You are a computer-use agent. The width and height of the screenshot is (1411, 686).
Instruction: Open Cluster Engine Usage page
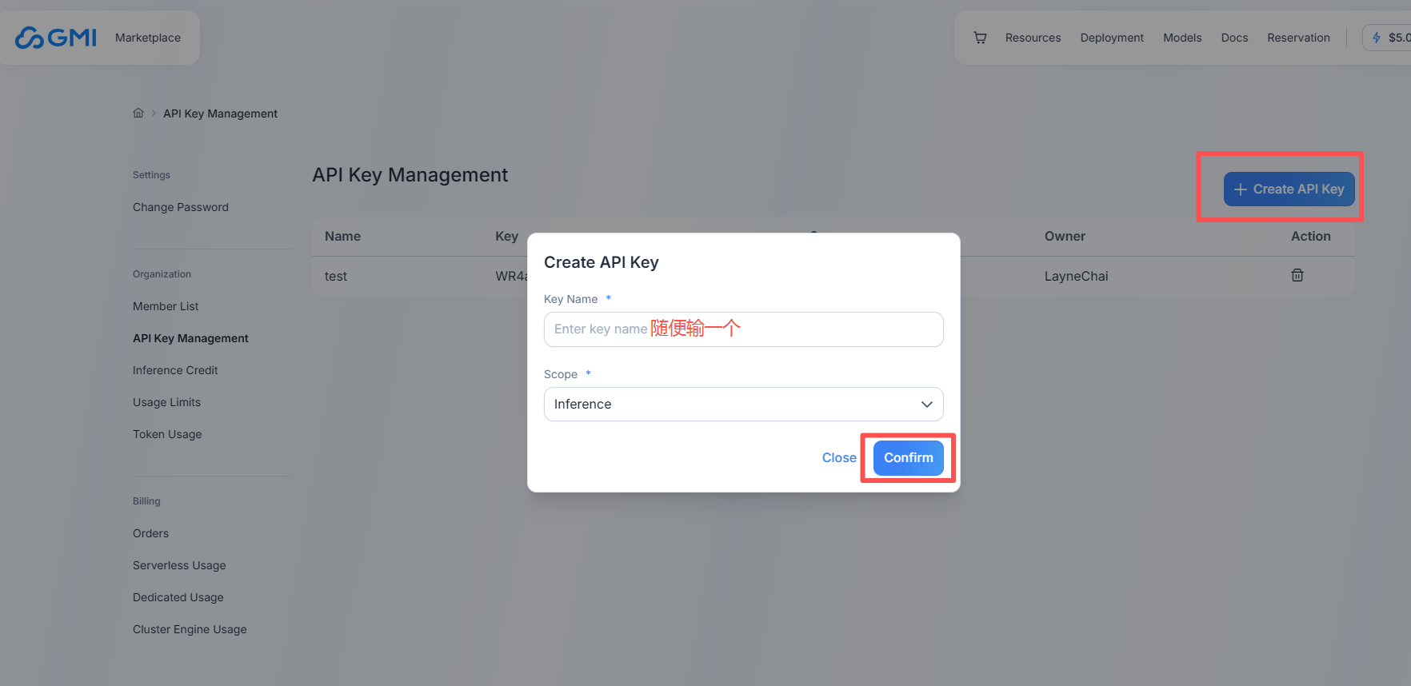pos(190,629)
